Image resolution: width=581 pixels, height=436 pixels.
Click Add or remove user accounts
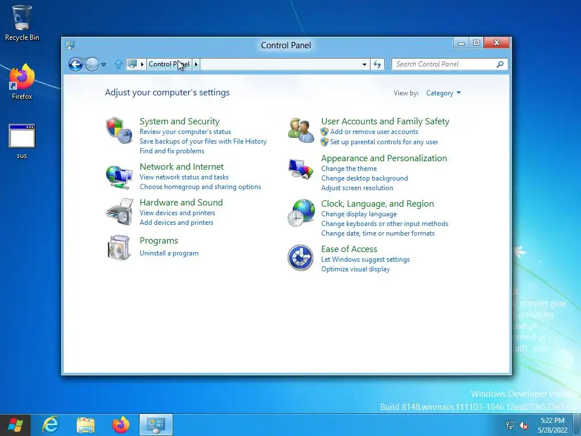point(374,132)
